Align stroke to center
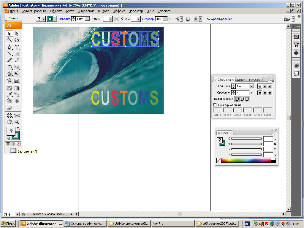 [237, 99]
